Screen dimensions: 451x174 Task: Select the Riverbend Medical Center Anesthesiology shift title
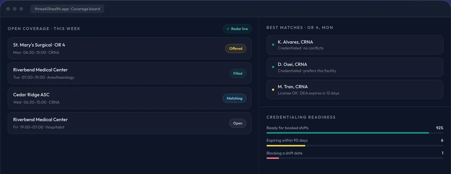[x=41, y=70]
